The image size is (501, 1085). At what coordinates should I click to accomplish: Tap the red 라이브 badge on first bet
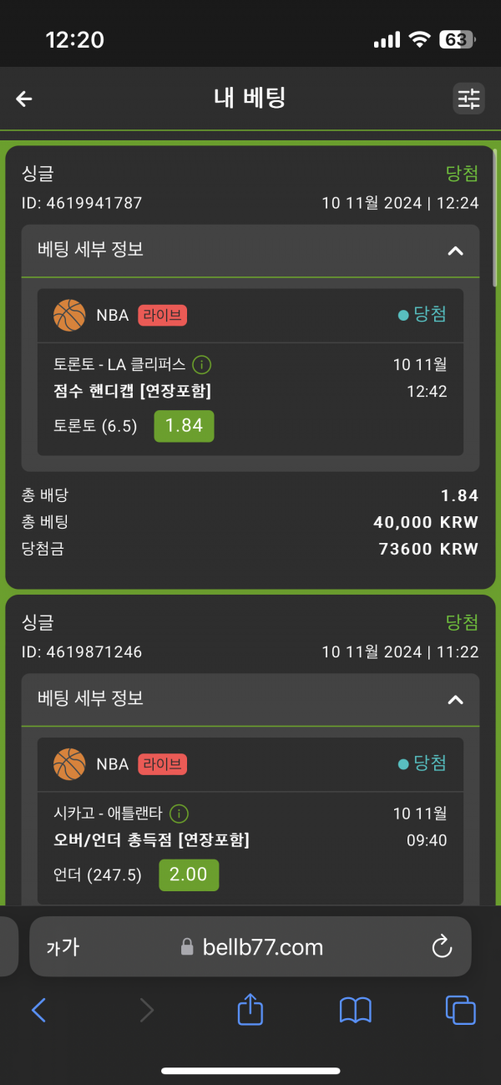coord(162,315)
